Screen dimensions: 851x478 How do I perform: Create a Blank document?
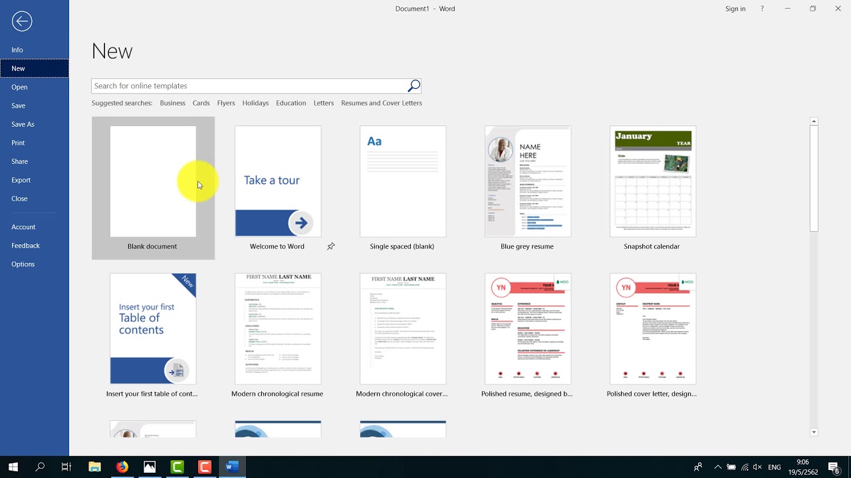[153, 188]
